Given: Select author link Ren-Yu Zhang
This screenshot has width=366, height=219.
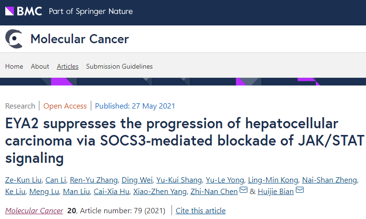Looking at the screenshot, I should [94, 180].
